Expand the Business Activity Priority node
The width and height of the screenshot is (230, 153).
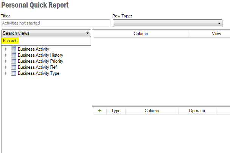pos(6,61)
